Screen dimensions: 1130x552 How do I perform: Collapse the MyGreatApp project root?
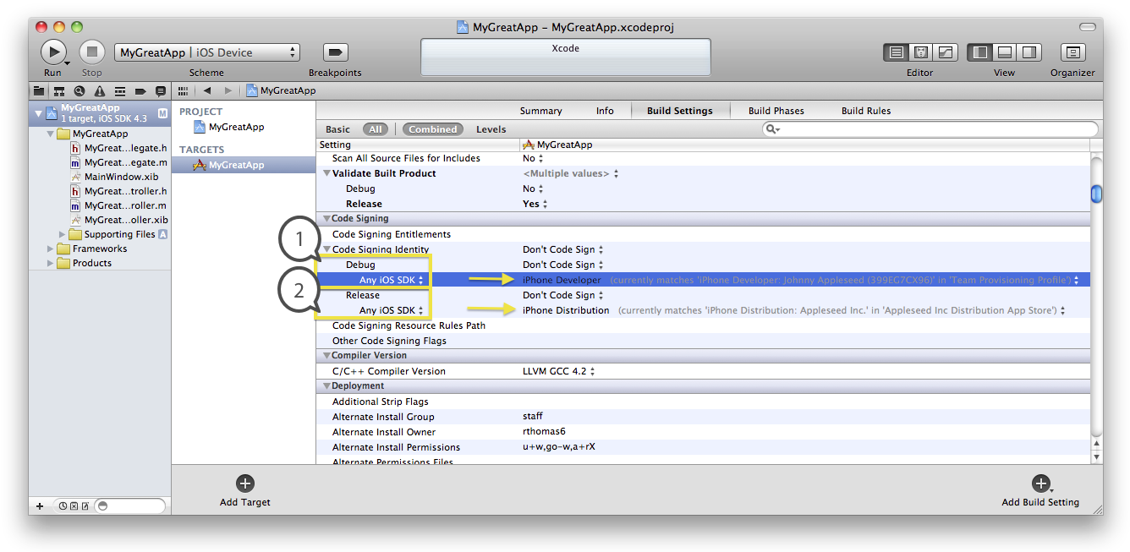tap(37, 112)
